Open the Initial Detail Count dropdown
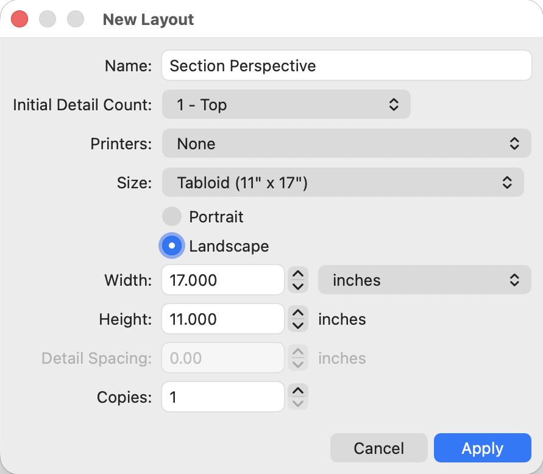The width and height of the screenshot is (543, 474). (286, 105)
